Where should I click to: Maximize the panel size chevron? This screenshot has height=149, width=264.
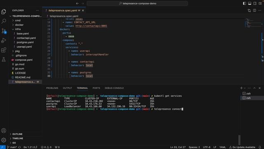(x=255, y=88)
